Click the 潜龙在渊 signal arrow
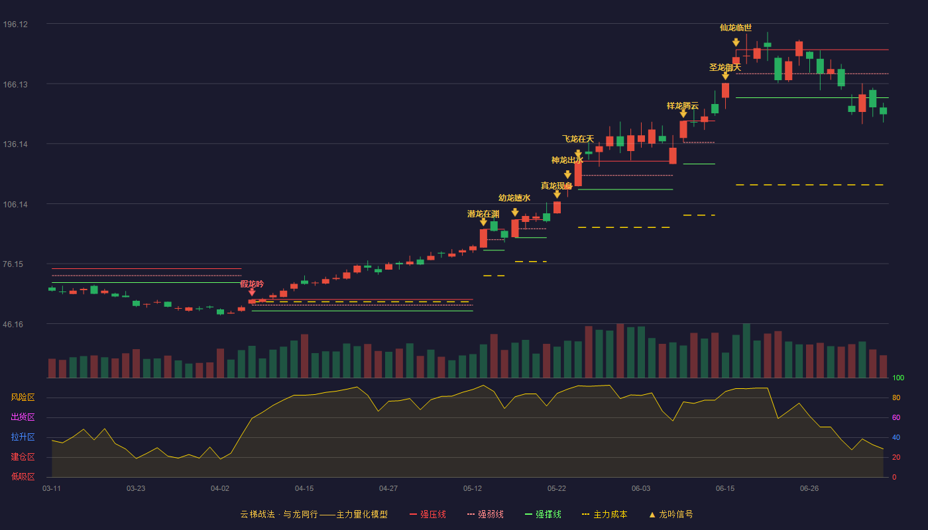This screenshot has height=530, width=928. tap(483, 222)
